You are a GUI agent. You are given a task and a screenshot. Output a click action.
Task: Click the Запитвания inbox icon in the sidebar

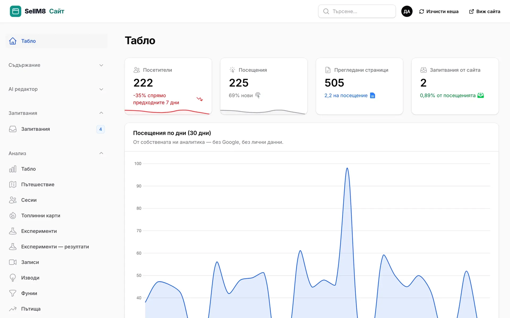click(13, 129)
